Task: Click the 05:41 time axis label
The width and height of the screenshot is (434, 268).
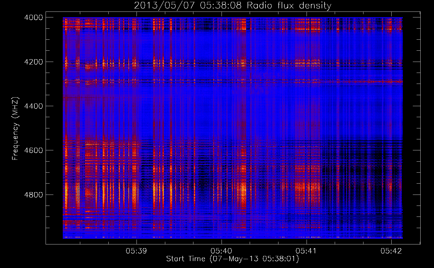Action: (x=306, y=251)
